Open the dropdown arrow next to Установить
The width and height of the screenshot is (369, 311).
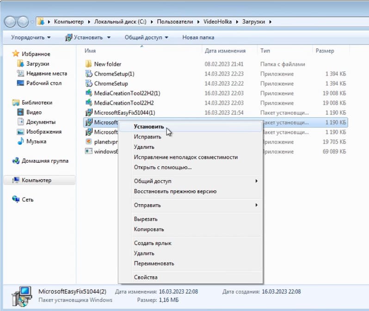click(109, 38)
